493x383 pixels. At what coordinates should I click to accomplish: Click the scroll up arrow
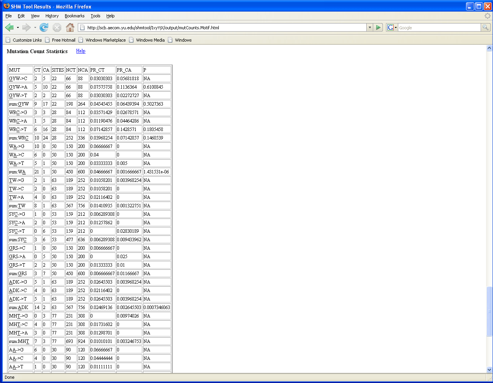click(x=489, y=48)
